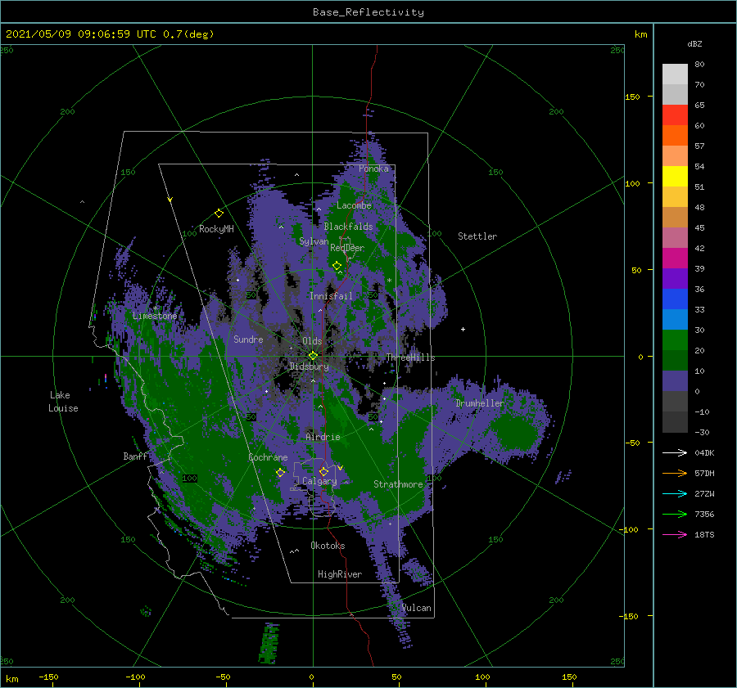Click the Limestone label
737x688 pixels.
pos(155,316)
